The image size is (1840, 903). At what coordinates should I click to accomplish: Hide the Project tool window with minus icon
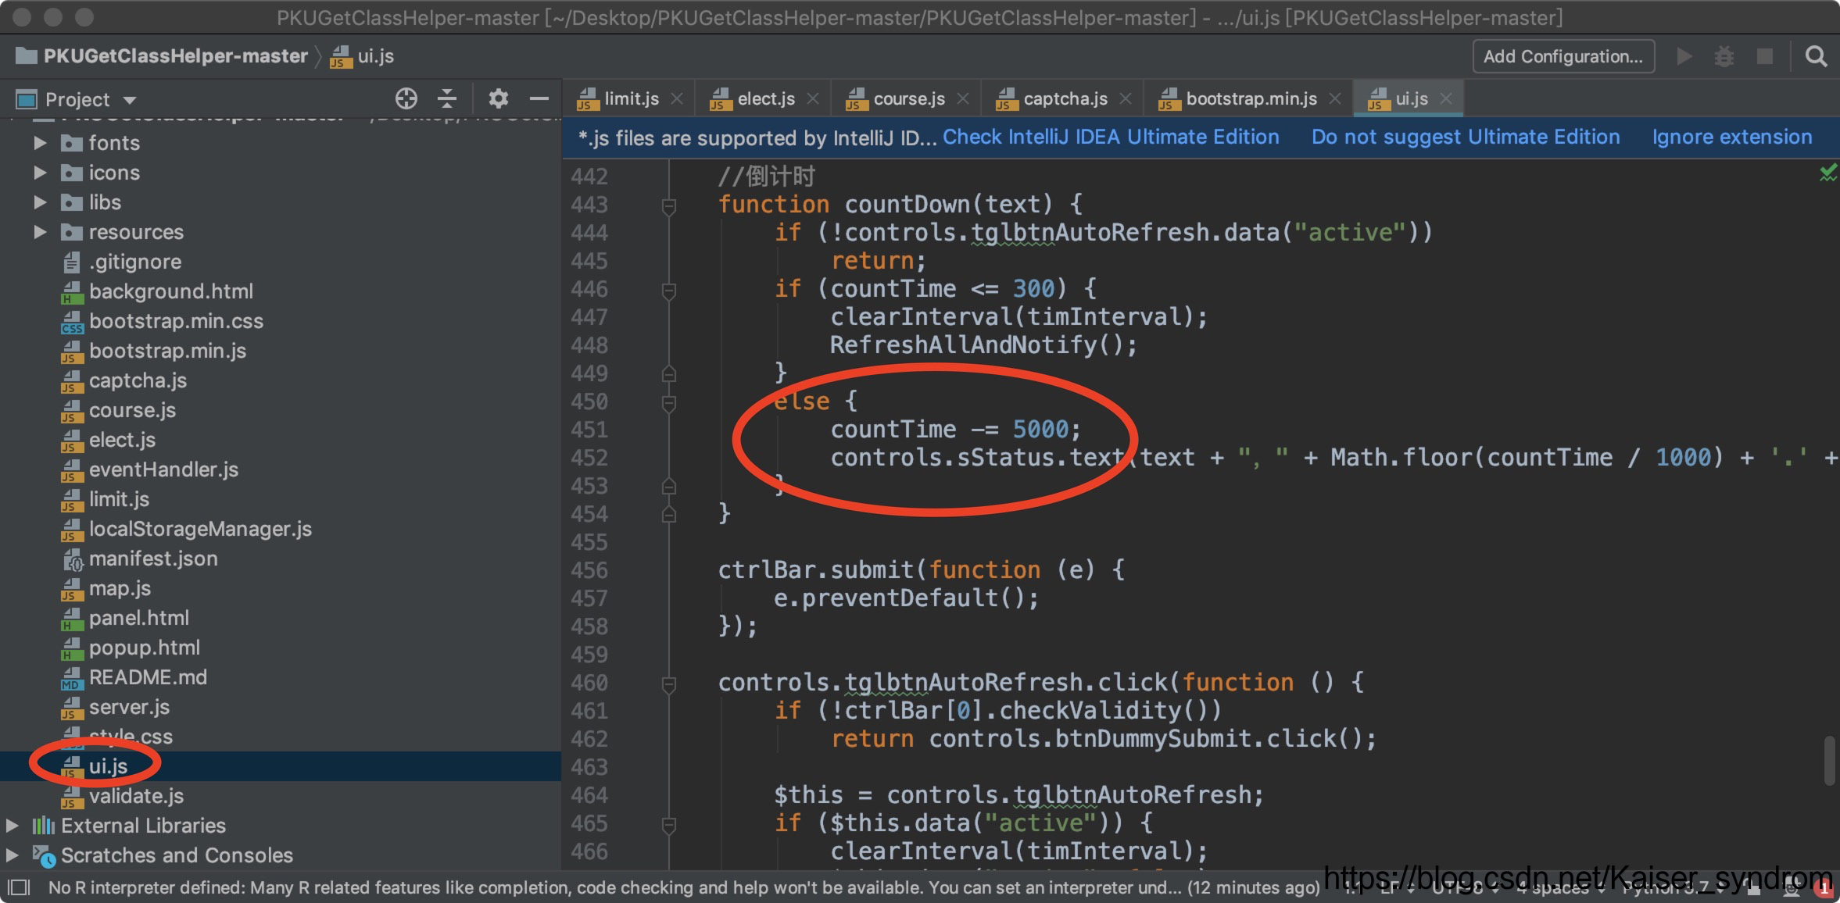539,98
